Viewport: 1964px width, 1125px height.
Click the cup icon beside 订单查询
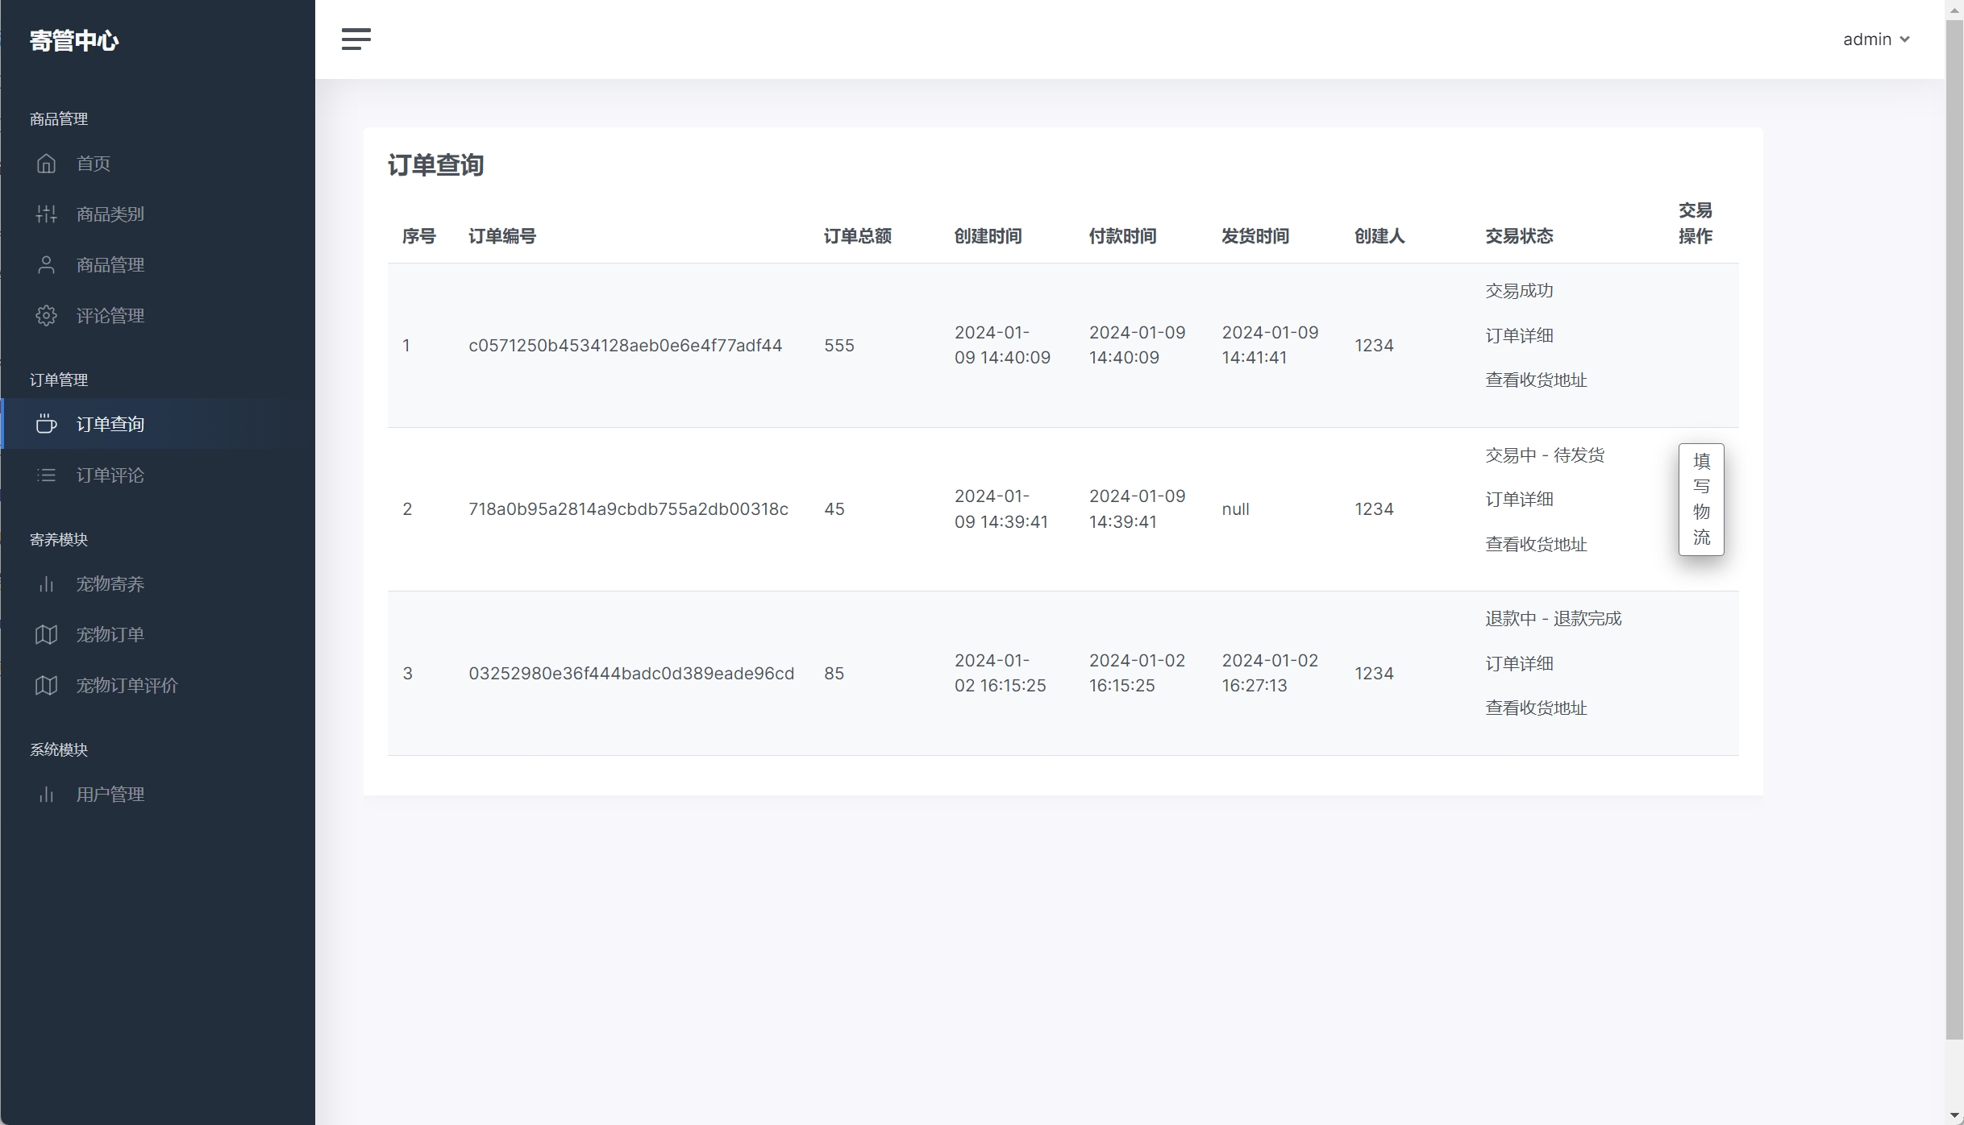tap(46, 424)
